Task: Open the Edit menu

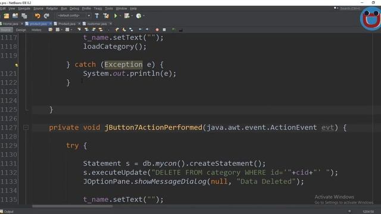Action: 2,8
